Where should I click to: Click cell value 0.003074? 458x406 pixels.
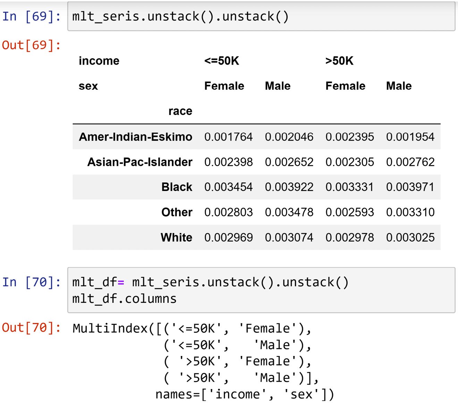289,237
